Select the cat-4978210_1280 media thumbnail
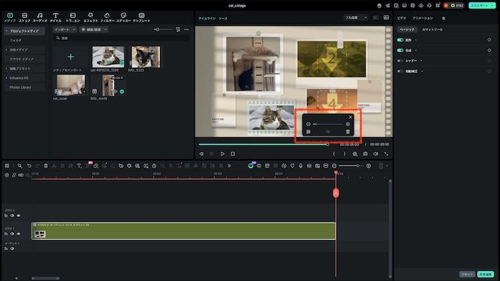Viewport: 500px width, 281px height. click(108, 57)
